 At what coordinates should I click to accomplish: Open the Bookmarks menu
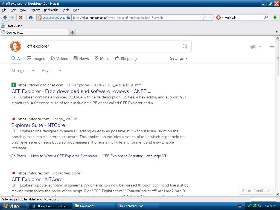[51, 10]
